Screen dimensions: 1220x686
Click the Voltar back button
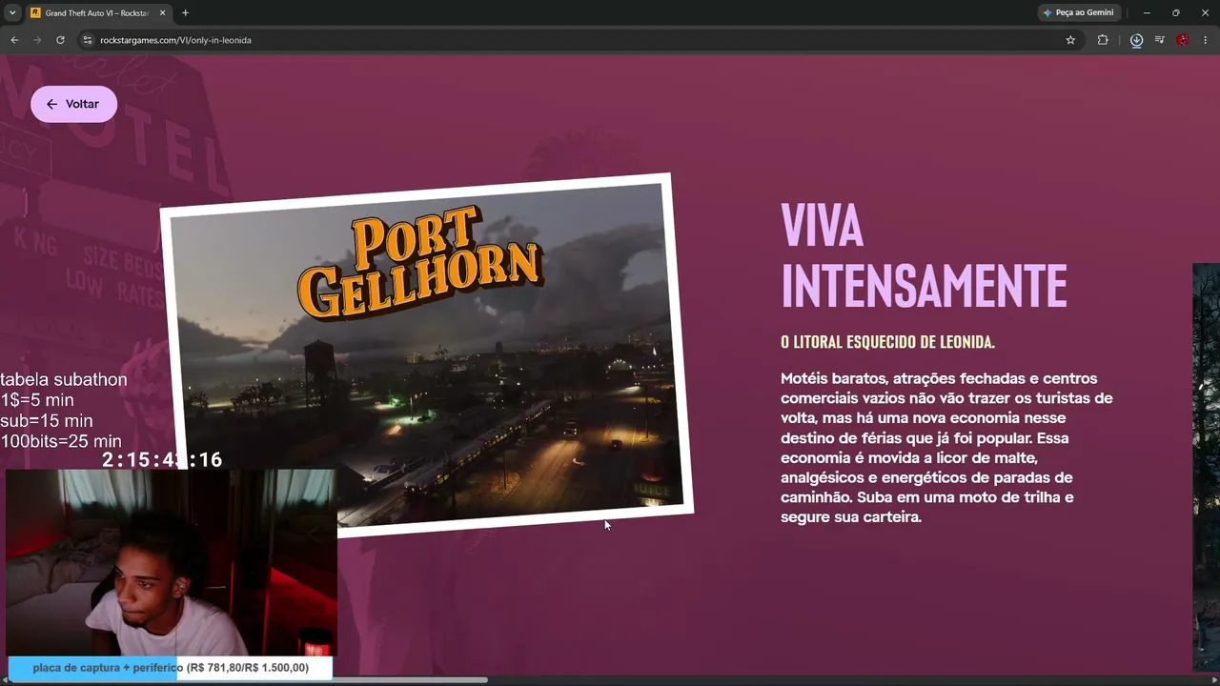click(x=73, y=104)
